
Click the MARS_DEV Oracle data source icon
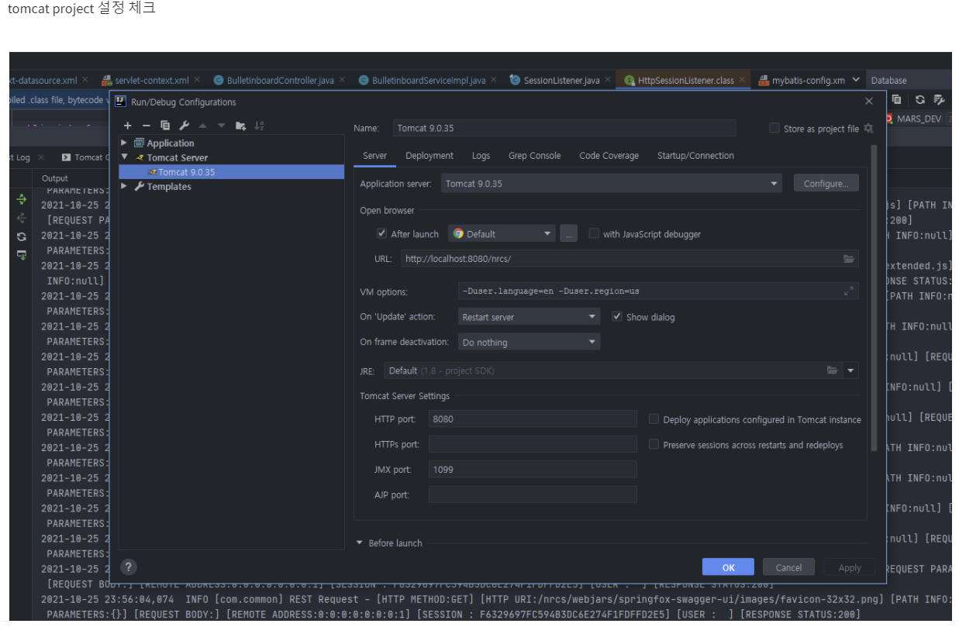[x=890, y=119]
